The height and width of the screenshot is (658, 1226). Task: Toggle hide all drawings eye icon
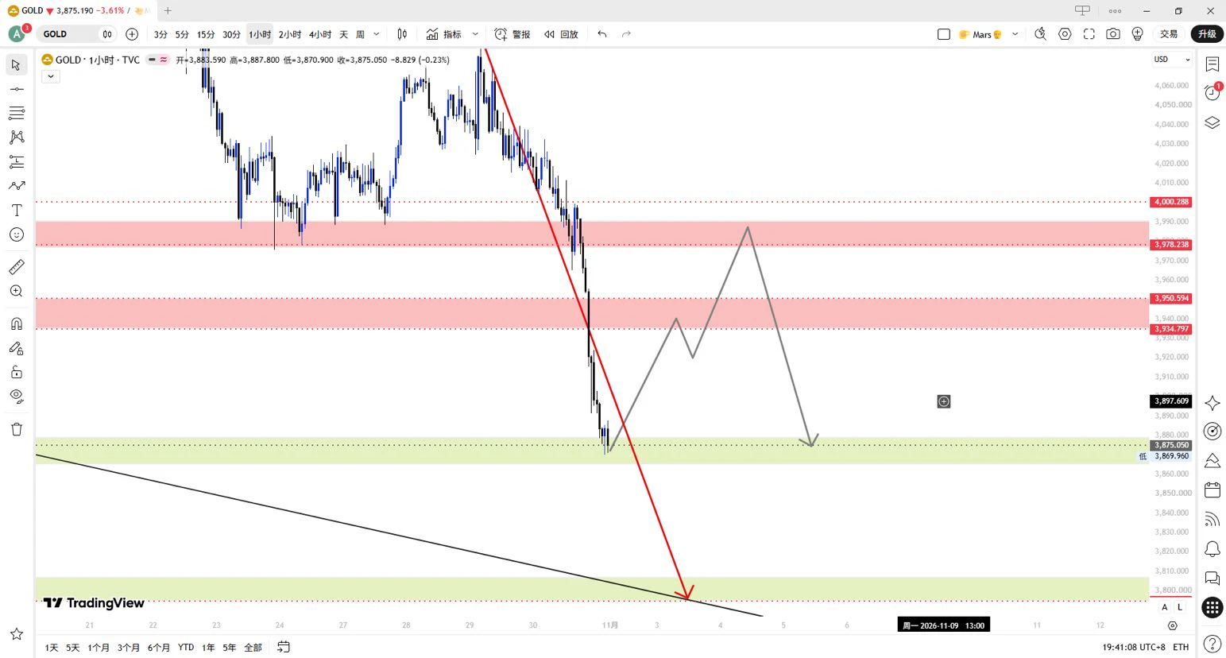coord(16,397)
